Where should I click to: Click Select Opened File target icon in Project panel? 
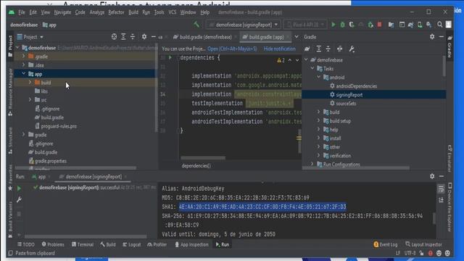point(114,37)
